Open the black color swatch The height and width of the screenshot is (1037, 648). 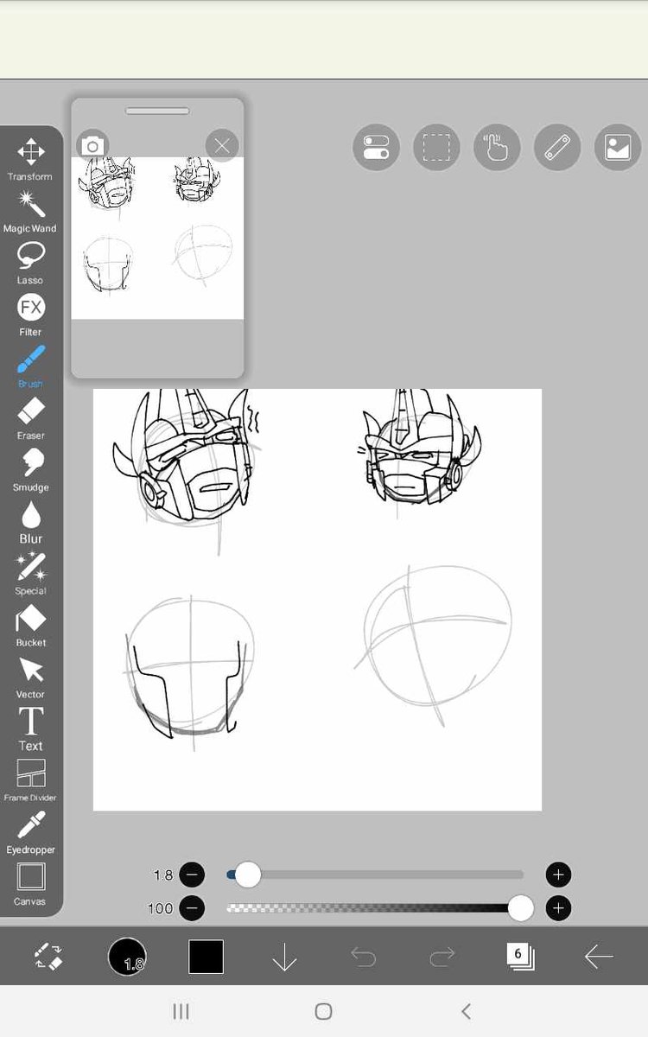click(x=206, y=957)
